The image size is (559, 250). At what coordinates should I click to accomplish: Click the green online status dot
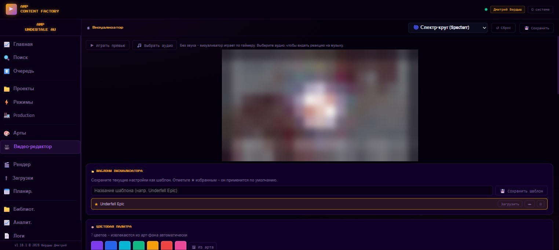486,10
